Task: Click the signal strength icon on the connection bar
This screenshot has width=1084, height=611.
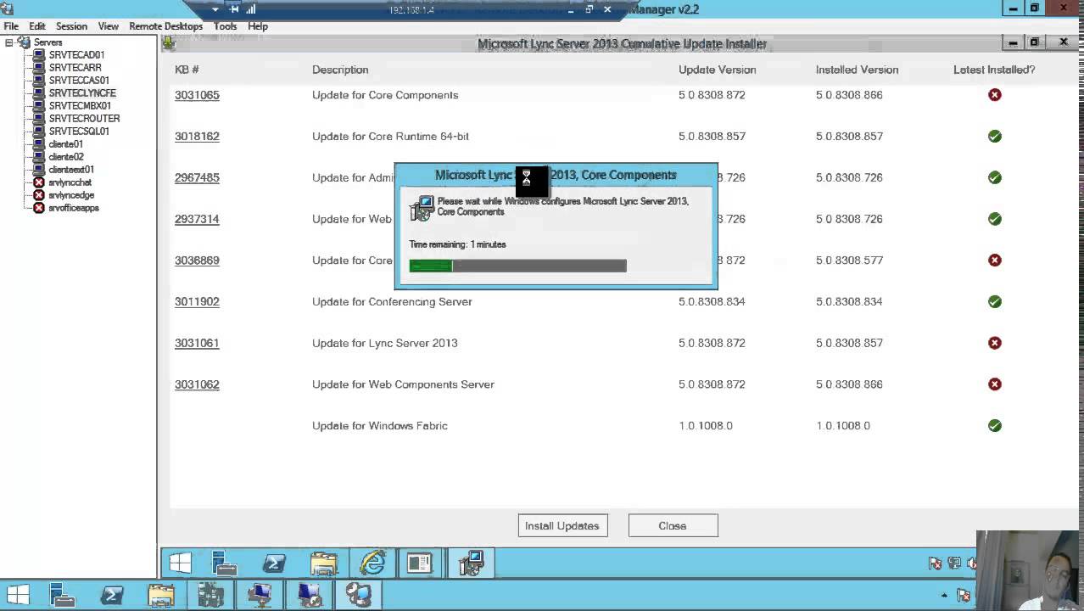Action: (x=251, y=9)
